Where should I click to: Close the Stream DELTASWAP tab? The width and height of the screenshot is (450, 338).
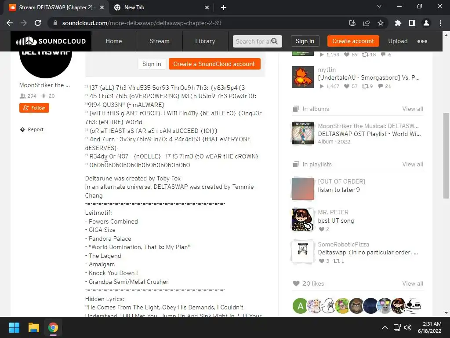point(102,8)
